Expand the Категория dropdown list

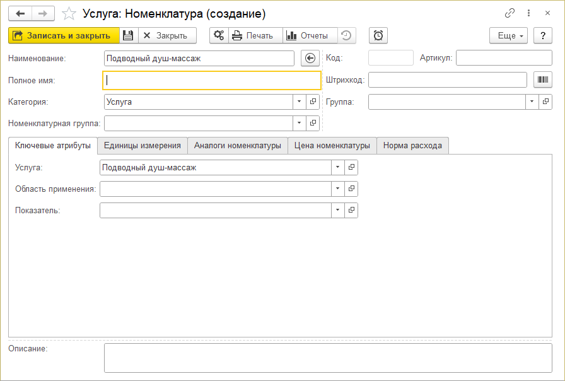tap(299, 102)
